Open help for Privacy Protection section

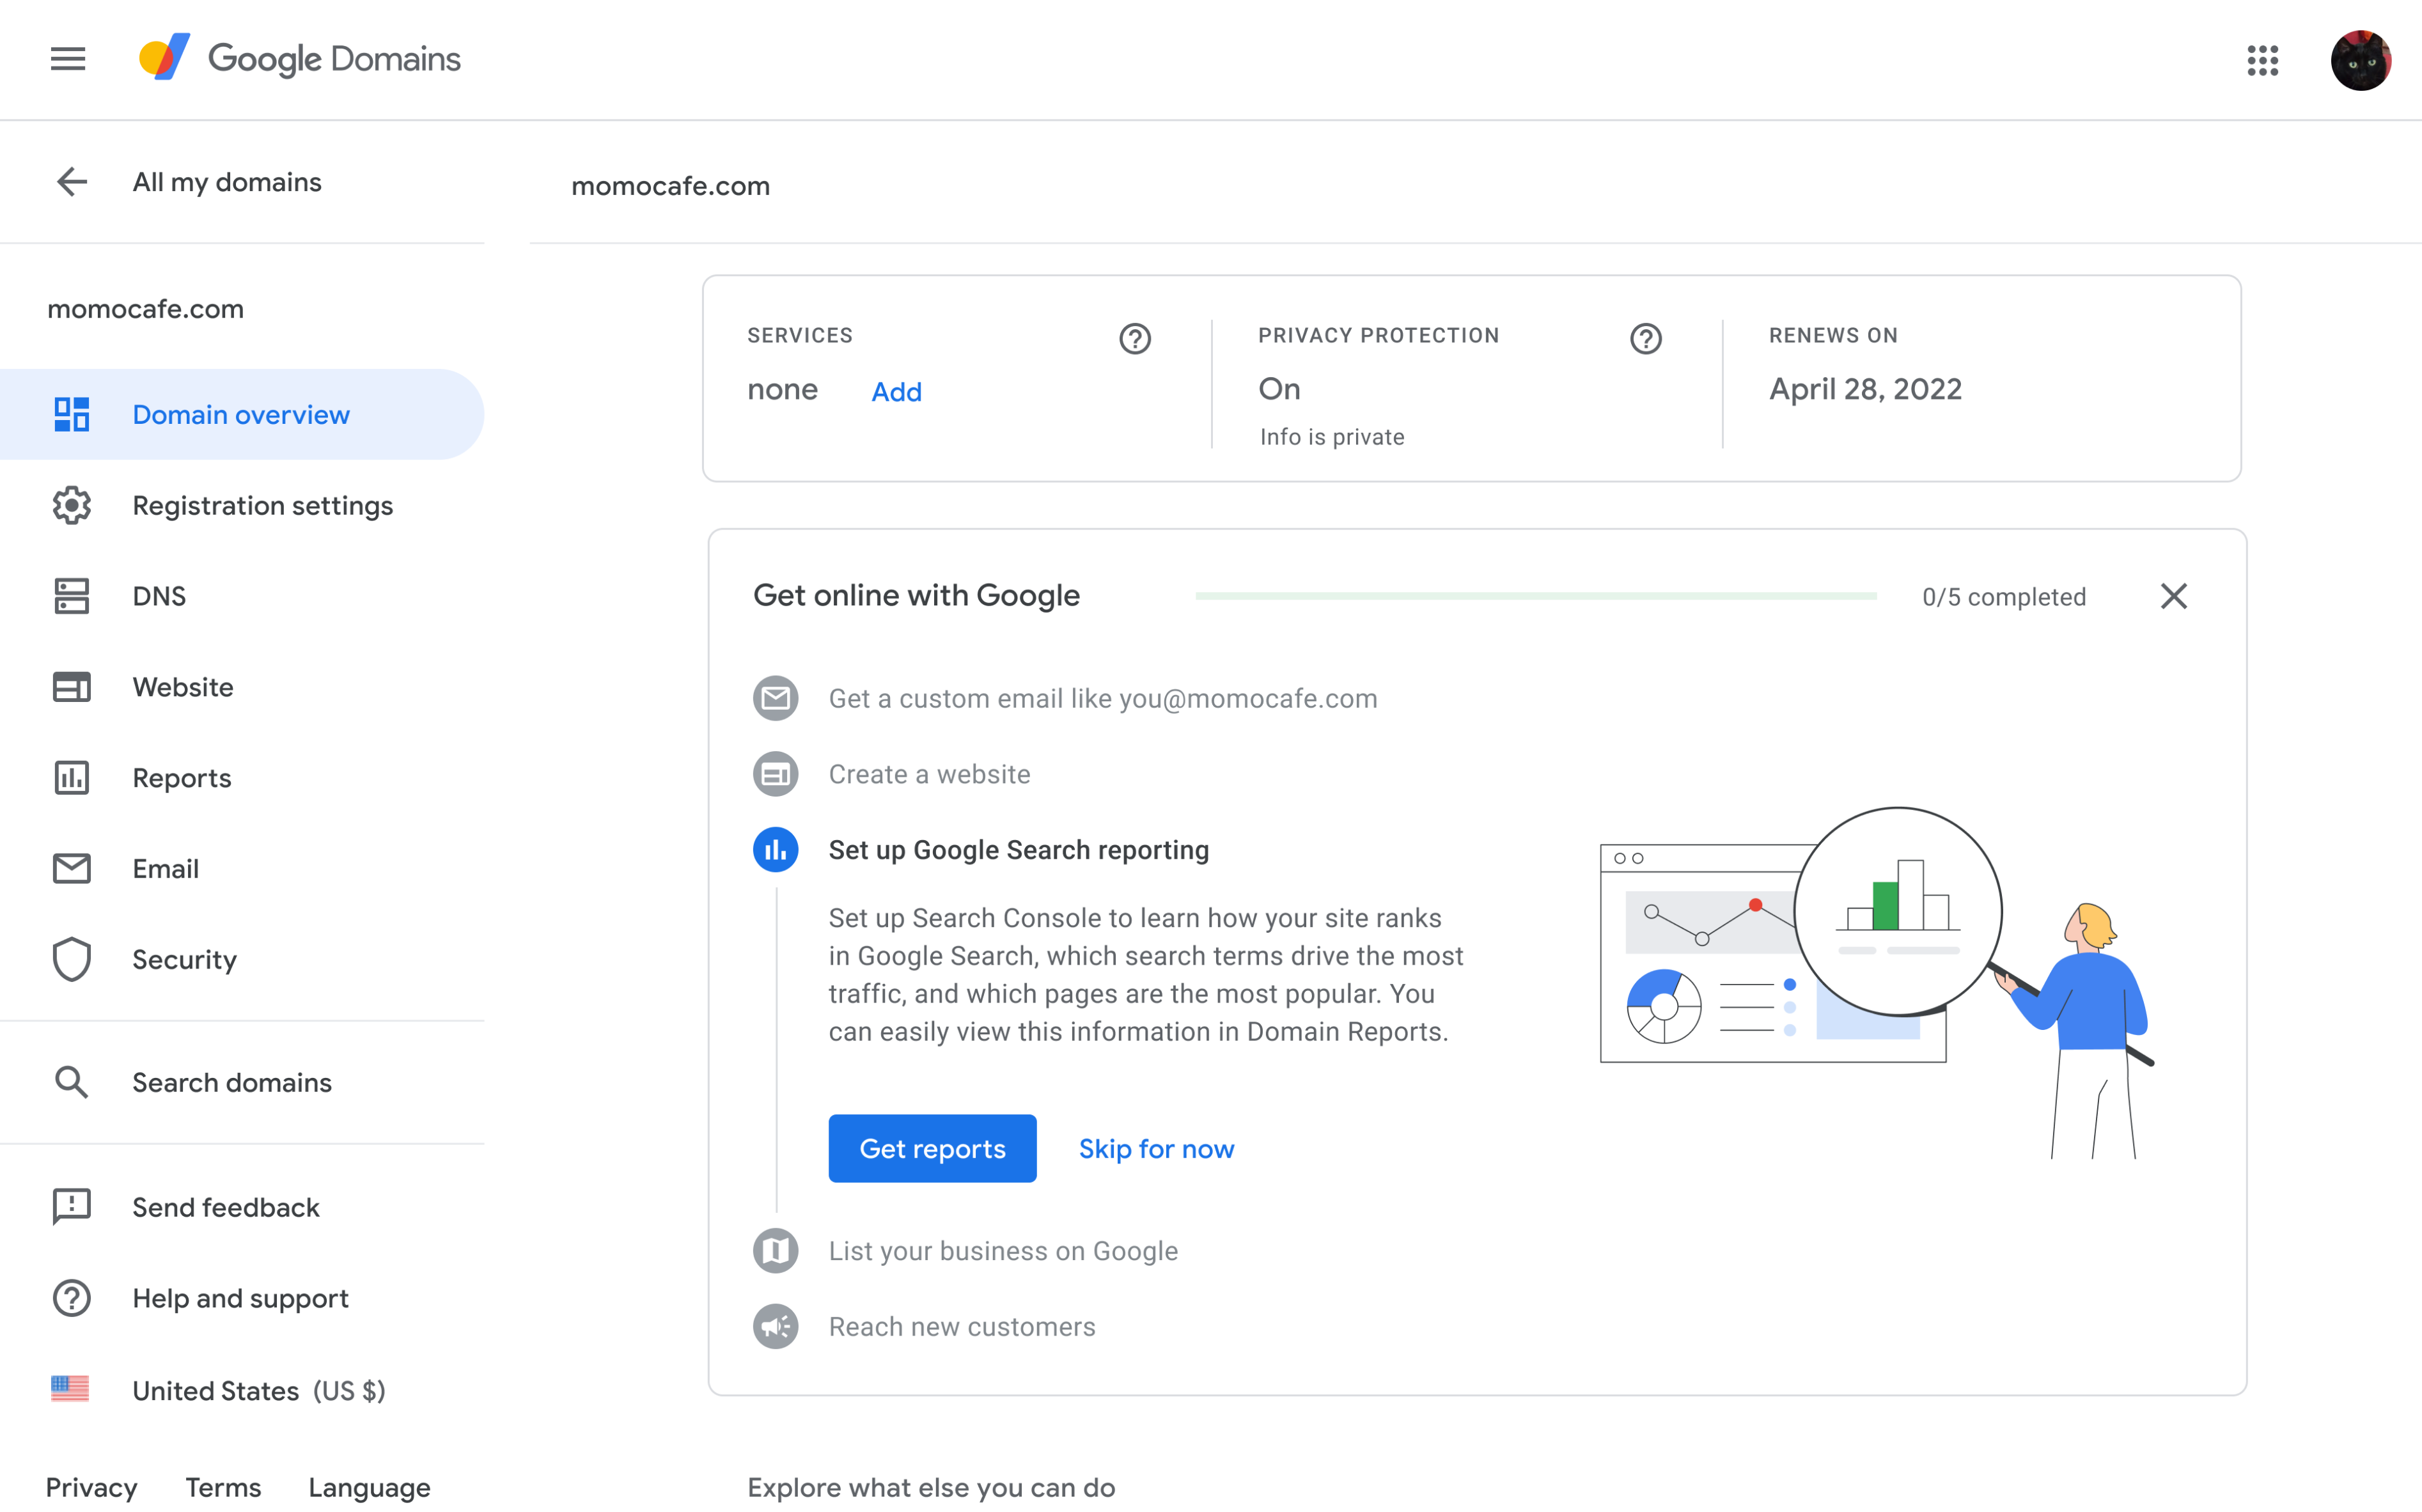(x=1646, y=339)
